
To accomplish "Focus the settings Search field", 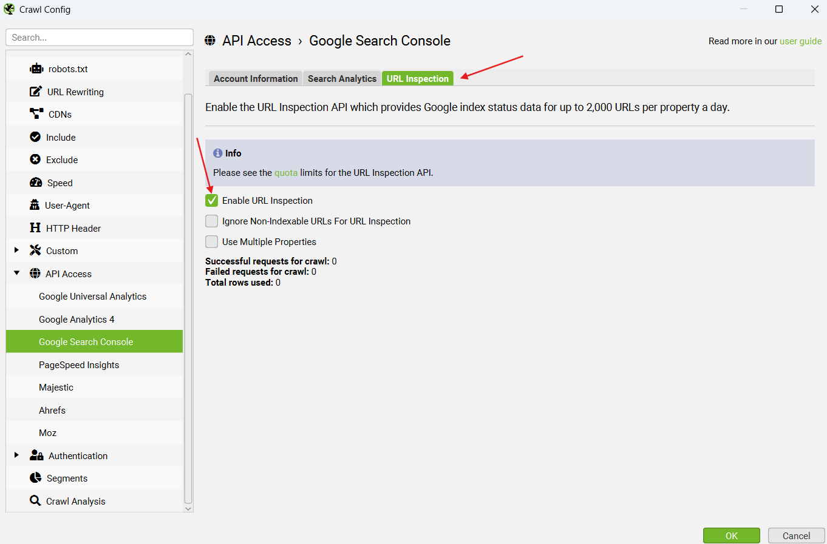I will point(100,38).
